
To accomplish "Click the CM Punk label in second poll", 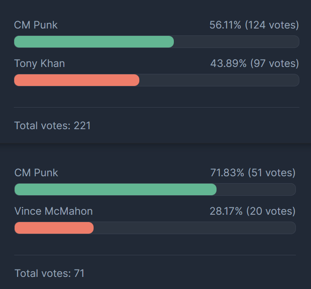I will pyautogui.click(x=36, y=173).
